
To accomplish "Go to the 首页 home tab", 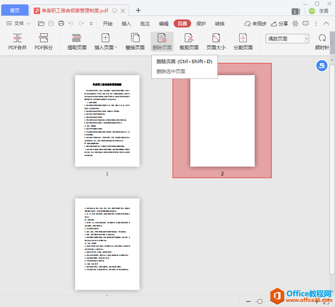I will click(x=15, y=10).
